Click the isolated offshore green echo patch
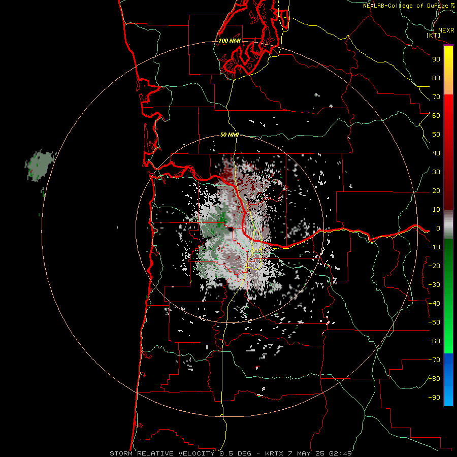This screenshot has height=457, width=457. point(40,166)
